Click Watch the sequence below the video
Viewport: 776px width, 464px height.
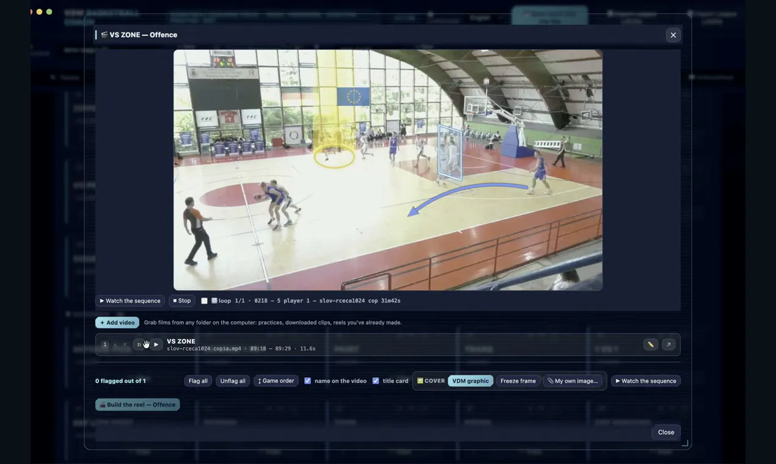pyautogui.click(x=130, y=301)
